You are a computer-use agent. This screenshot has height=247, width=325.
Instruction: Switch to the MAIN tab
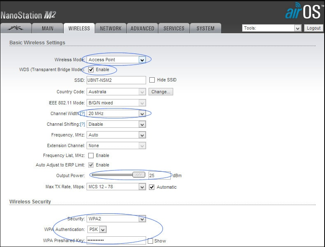point(48,28)
